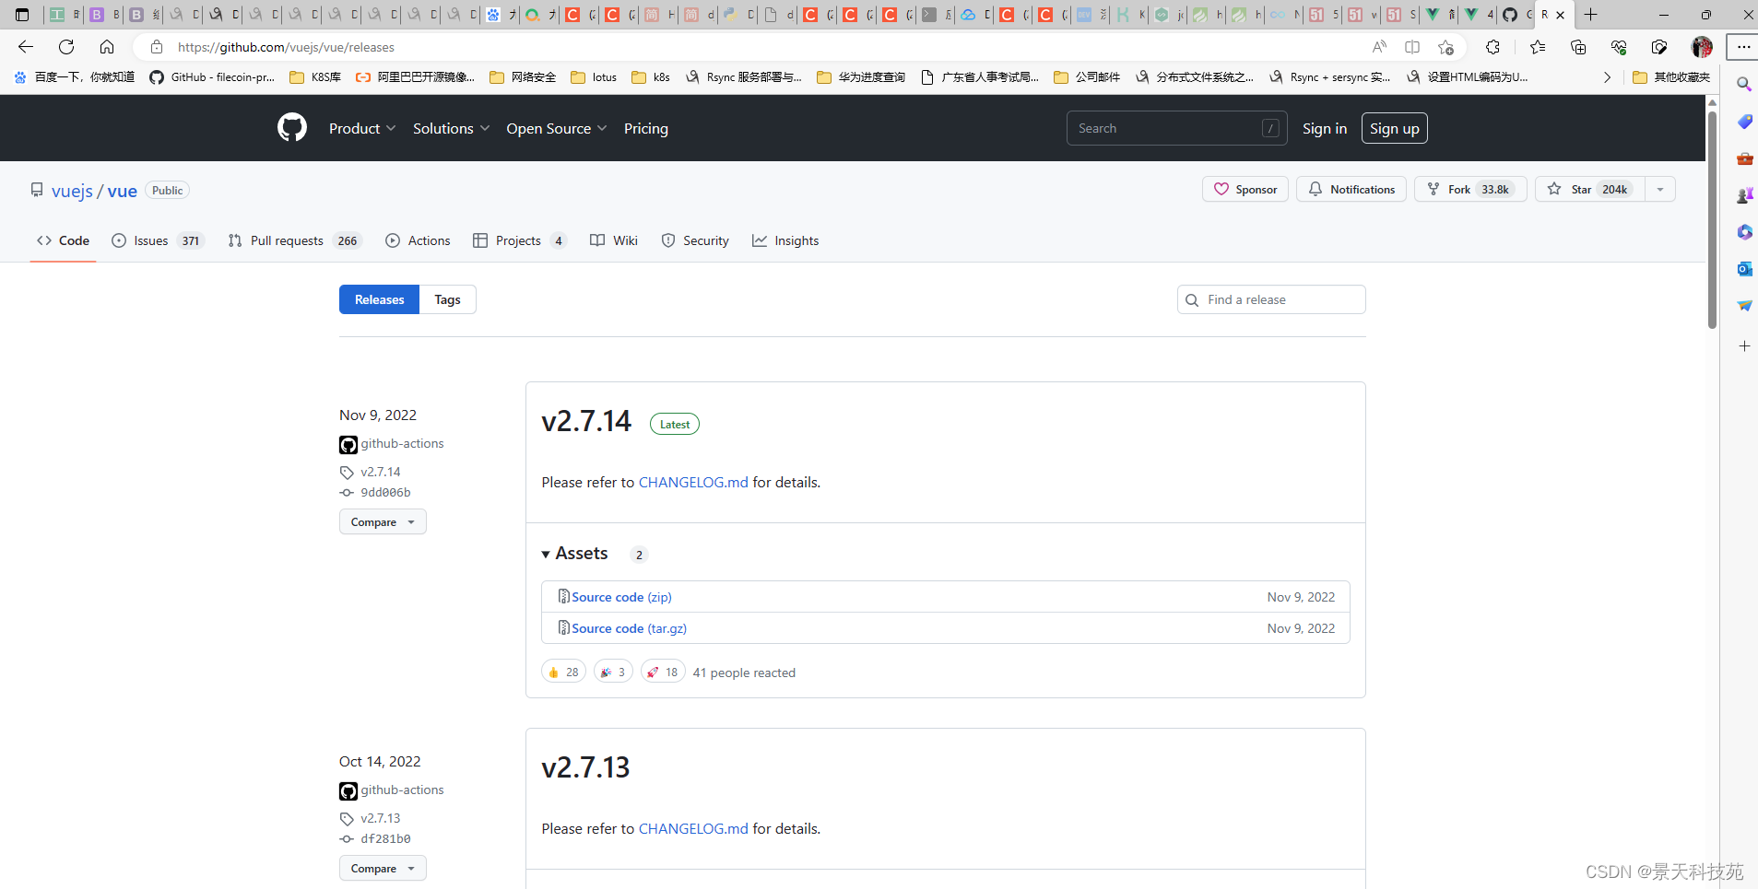1758x889 pixels.
Task: Open the Insights tab
Action: click(785, 240)
